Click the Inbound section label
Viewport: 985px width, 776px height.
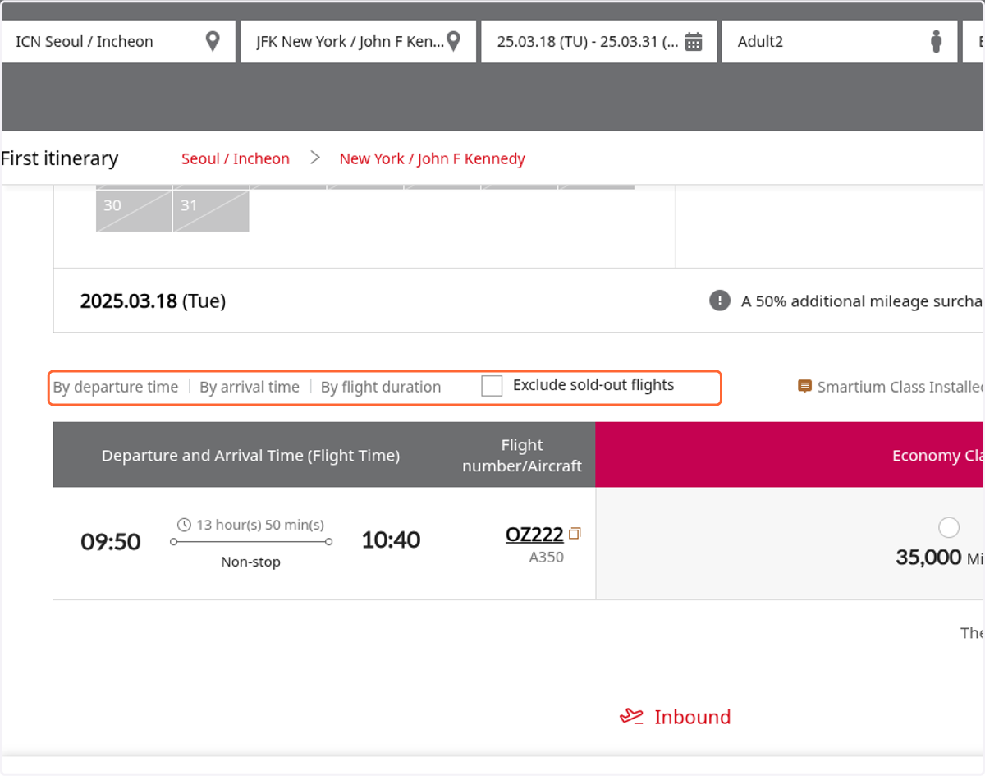692,717
